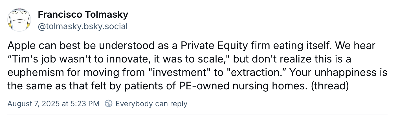The width and height of the screenshot is (396, 116).
Task: Open Francisco Tolmasky's profile avatar
Action: [19, 20]
